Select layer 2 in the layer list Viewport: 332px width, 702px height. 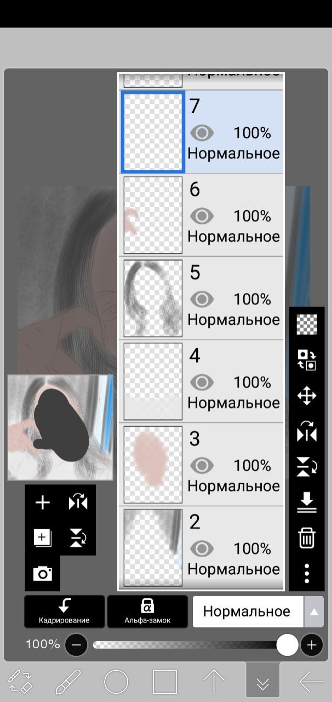coord(202,548)
